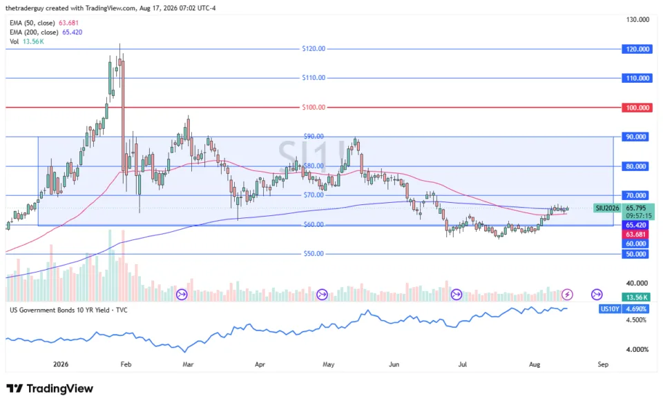Select the $90.00 line label
Screen dimensions: 663x405
tap(314, 137)
